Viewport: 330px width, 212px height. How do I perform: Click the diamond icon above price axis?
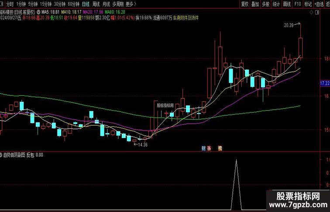point(312,12)
